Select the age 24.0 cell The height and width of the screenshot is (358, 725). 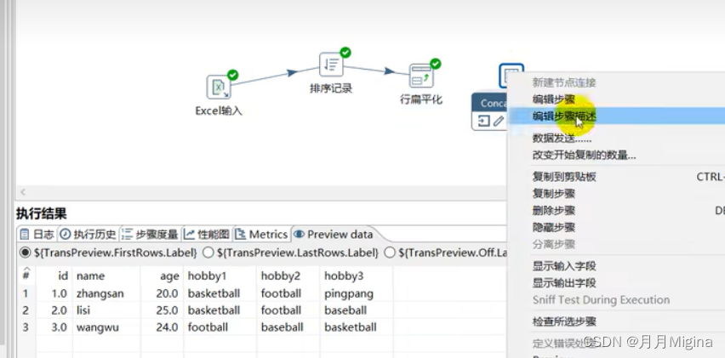coord(162,327)
